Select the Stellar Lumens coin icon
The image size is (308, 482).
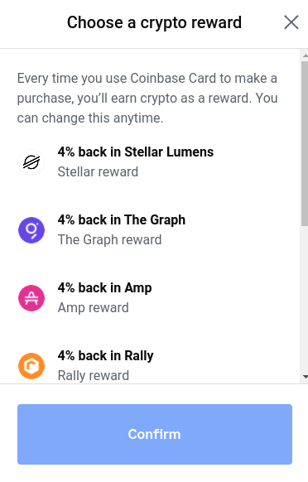(31, 162)
